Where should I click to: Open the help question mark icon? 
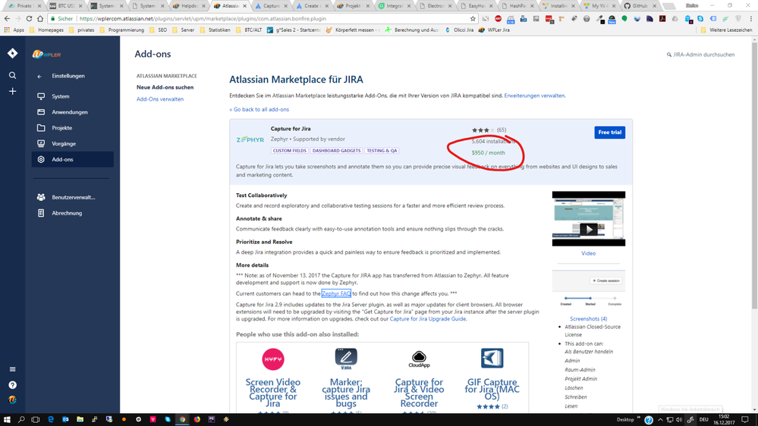(x=13, y=385)
